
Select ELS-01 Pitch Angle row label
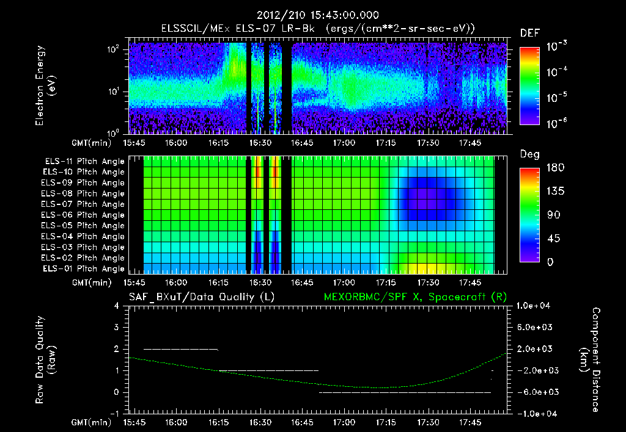point(84,268)
